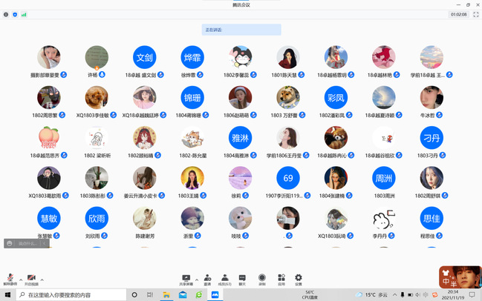Turn on the camera with 开启视频

[x=31, y=279]
